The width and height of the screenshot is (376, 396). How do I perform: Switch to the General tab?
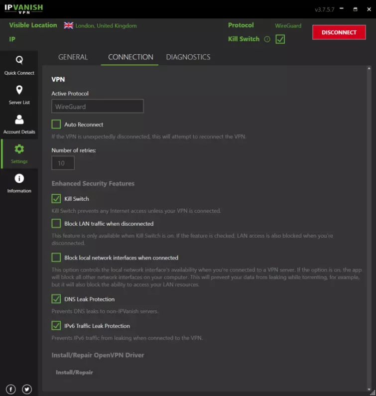(x=73, y=57)
